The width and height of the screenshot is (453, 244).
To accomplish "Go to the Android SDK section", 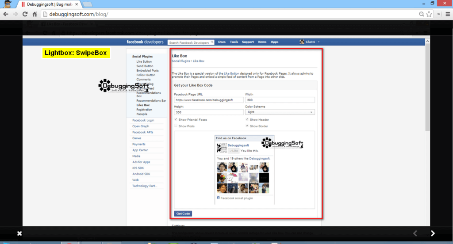I will tap(141, 174).
